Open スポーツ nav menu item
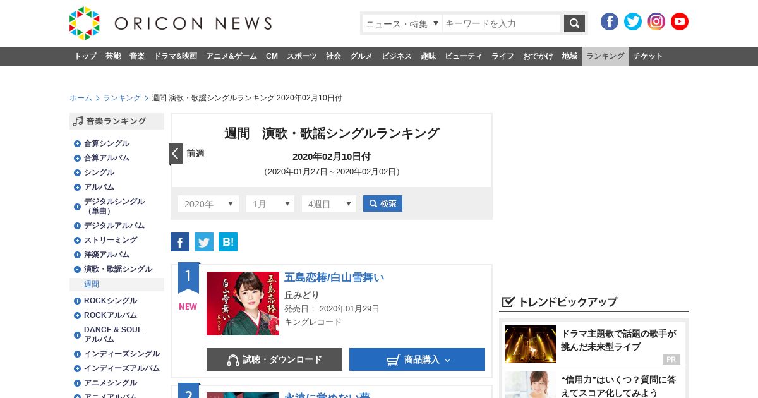Viewport: 758px width, 398px height. (302, 56)
